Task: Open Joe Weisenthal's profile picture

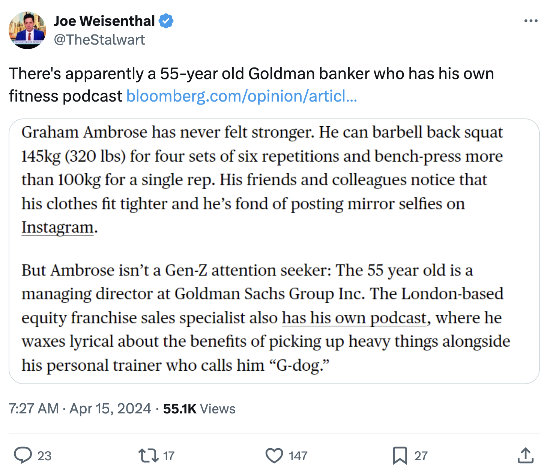Action: tap(27, 30)
